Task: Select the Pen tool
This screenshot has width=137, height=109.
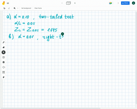Action: click(x=3, y=42)
